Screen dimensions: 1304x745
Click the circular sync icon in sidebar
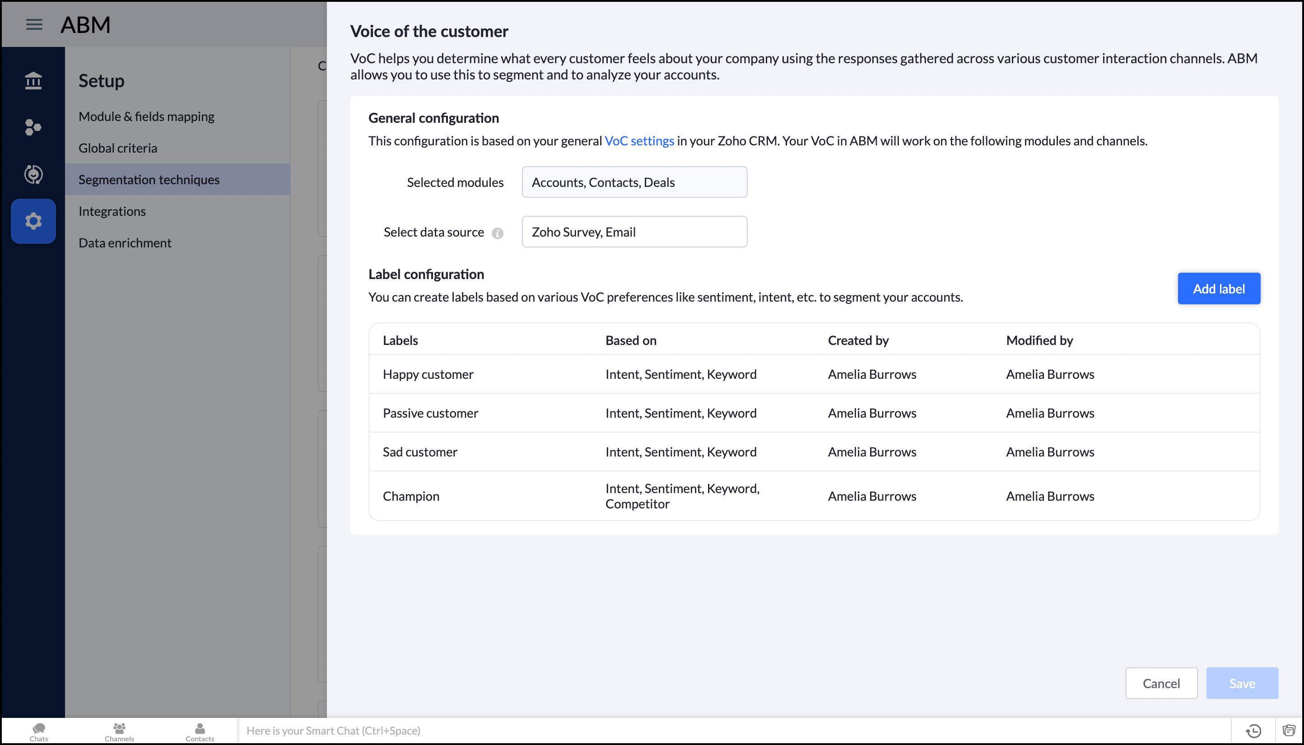coord(33,174)
